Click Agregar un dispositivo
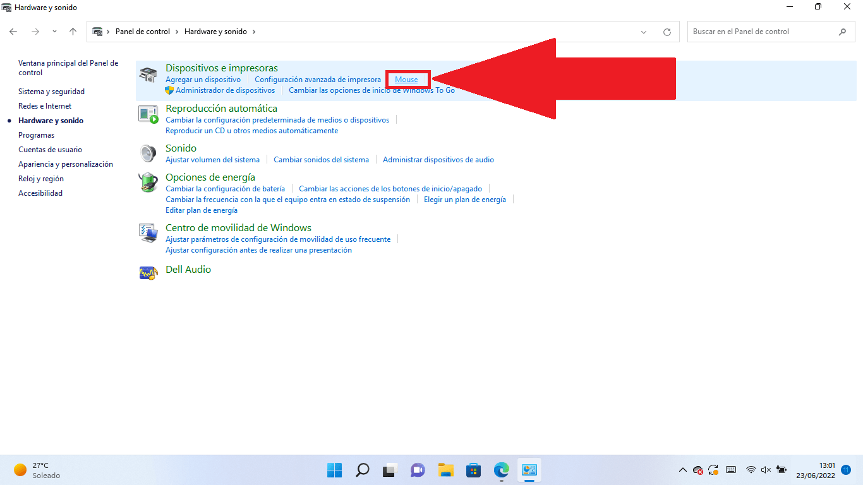Image resolution: width=863 pixels, height=485 pixels. [203, 80]
